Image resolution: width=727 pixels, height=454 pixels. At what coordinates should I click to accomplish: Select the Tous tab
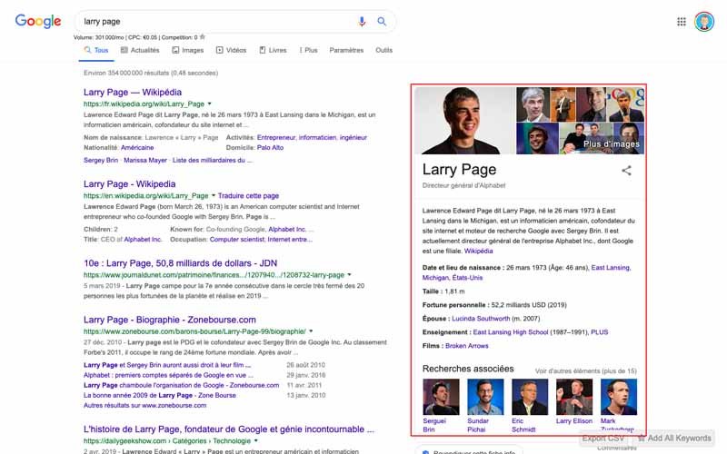[96, 50]
